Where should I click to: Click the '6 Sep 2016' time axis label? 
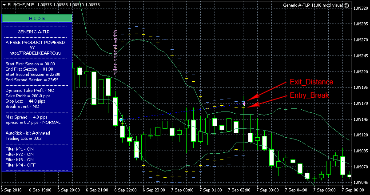(x=11, y=190)
